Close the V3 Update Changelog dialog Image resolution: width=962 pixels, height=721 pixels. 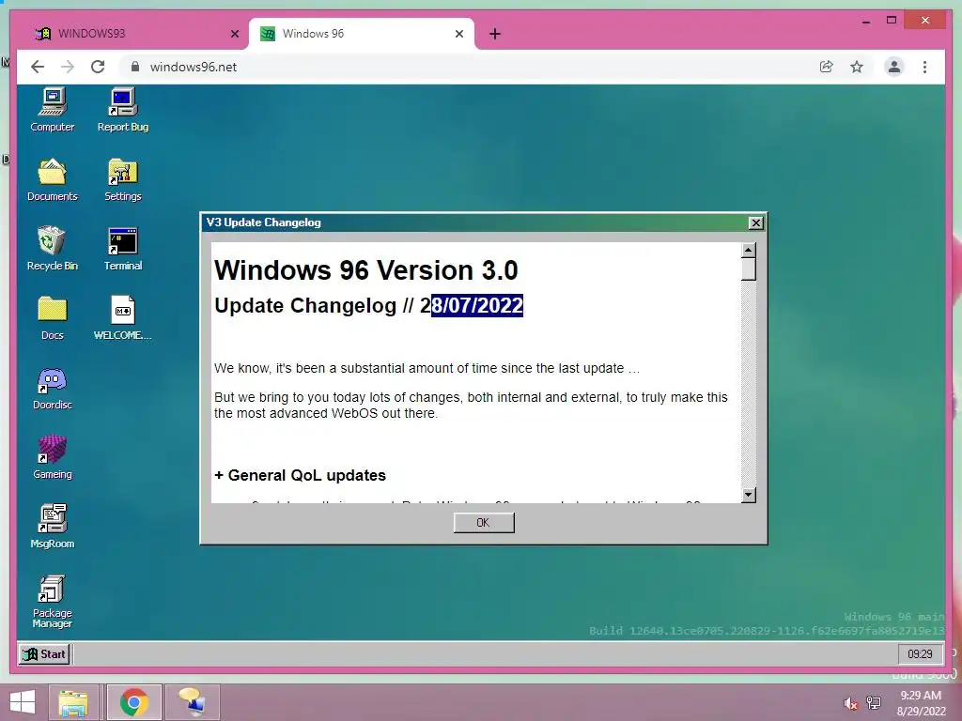pos(756,222)
